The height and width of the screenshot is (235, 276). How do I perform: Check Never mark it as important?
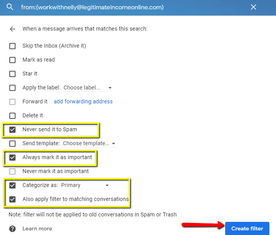pyautogui.click(x=12, y=171)
